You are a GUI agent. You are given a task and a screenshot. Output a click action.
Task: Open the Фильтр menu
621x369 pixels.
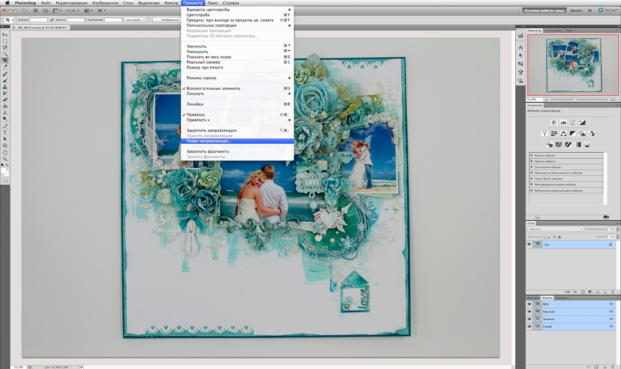(x=171, y=3)
